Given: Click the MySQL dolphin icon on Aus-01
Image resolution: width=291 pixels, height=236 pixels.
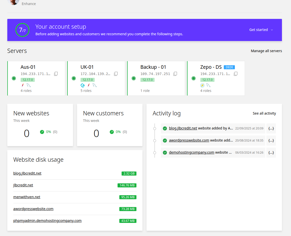Looking at the screenshot, I should tap(29, 85).
